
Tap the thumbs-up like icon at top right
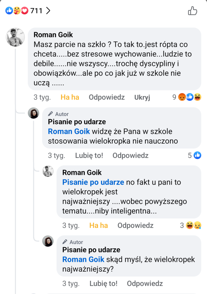pos(192,11)
